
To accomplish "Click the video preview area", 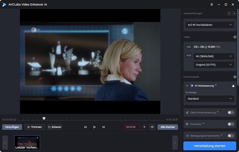I will (x=90, y=61).
